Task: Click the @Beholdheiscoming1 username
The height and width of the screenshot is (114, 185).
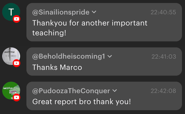Action: (69, 57)
